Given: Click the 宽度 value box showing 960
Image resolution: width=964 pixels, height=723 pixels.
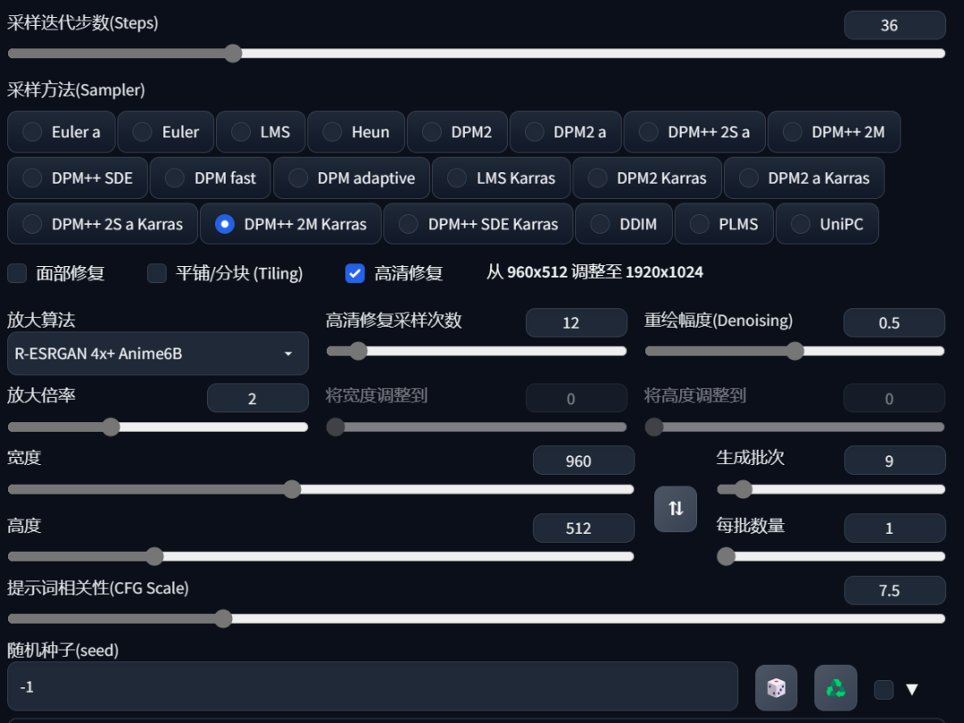Looking at the screenshot, I should click(x=583, y=461).
